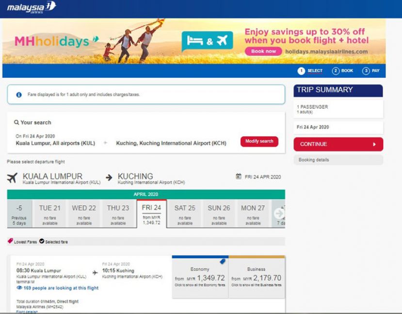Image resolution: width=402 pixels, height=314 pixels.
Task: Select TUE 21 in the date strip
Action: pyautogui.click(x=50, y=214)
